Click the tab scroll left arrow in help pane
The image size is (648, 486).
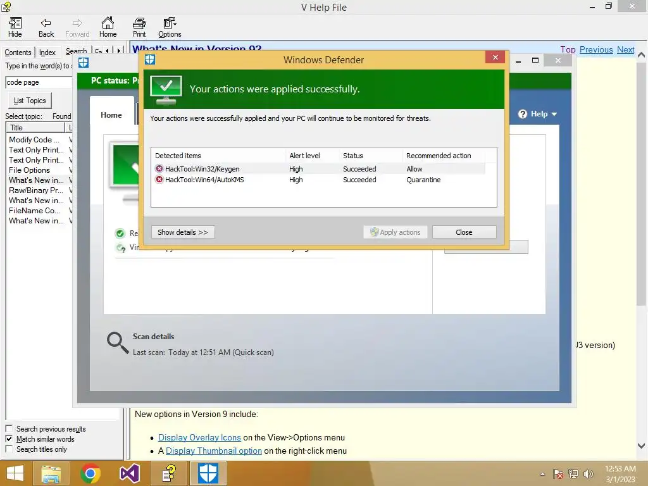[x=107, y=51]
